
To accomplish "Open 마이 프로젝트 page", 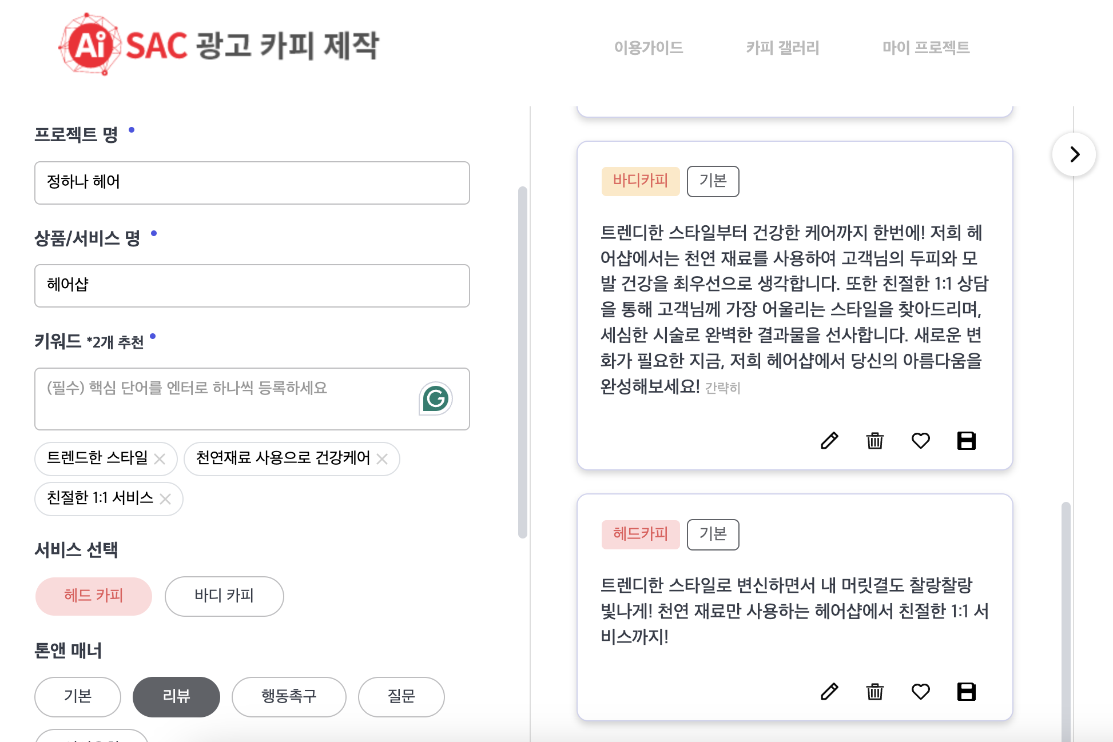I will [x=925, y=47].
